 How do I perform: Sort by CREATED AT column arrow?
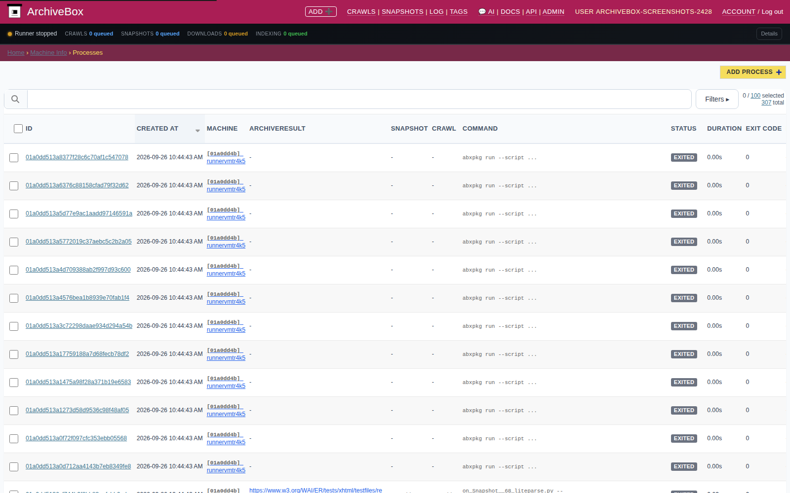coord(197,131)
